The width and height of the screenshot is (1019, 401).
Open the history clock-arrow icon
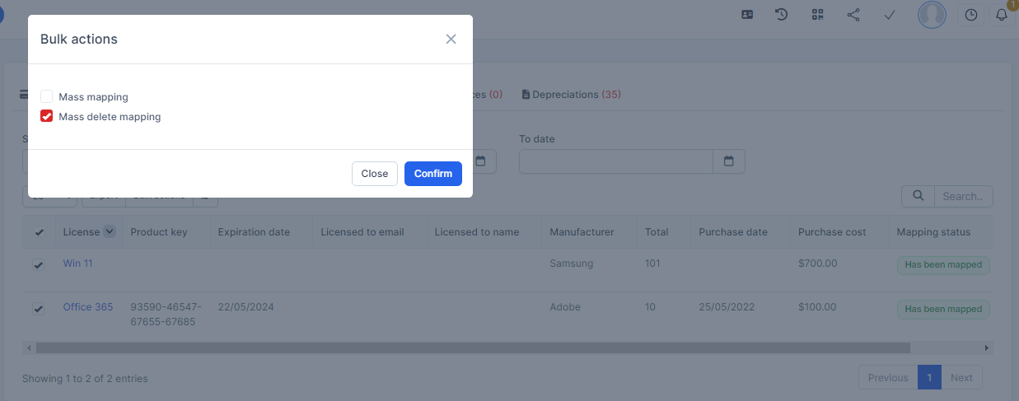click(782, 15)
